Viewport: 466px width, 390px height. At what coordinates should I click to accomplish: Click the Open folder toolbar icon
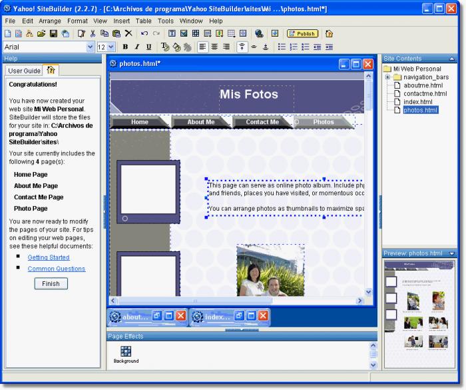click(x=41, y=33)
